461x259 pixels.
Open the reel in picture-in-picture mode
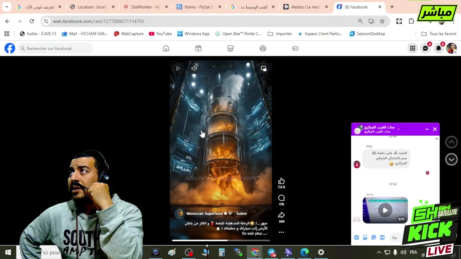tap(264, 69)
